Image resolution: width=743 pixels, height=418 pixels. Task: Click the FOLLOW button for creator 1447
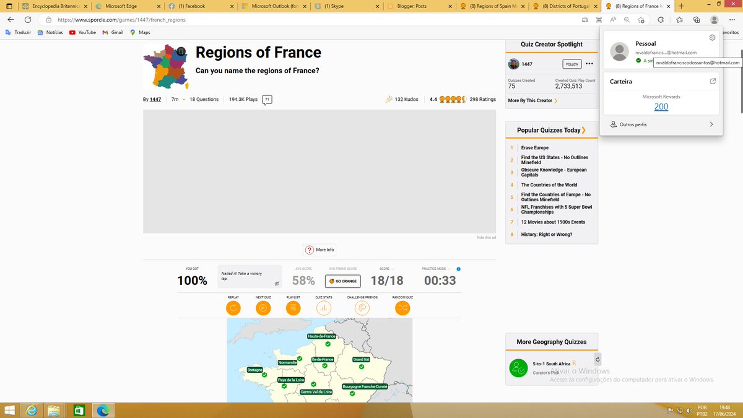click(x=571, y=64)
